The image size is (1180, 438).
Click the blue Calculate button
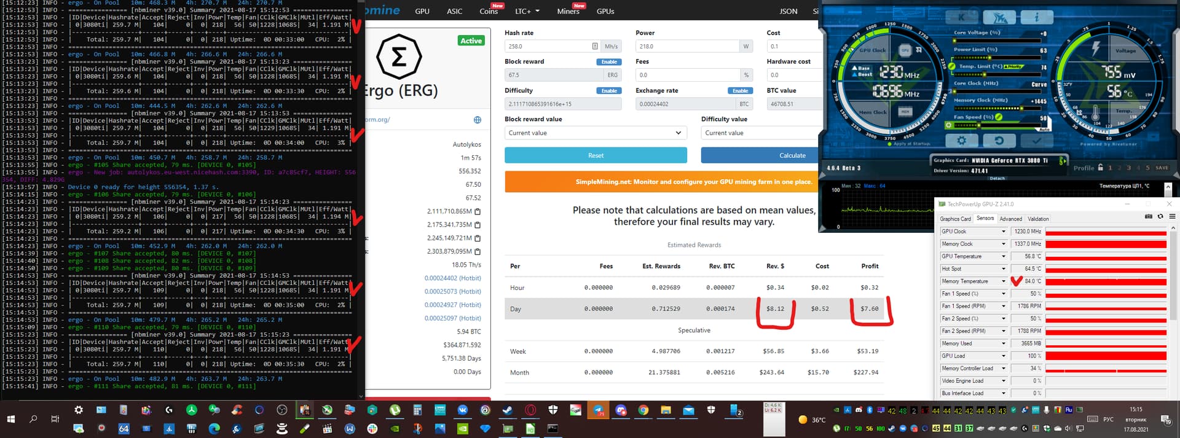(x=760, y=155)
